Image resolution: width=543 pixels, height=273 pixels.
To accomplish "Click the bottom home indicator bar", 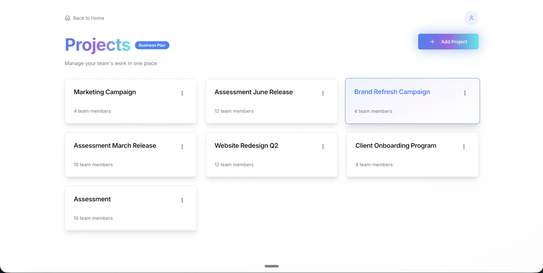I will click(271, 266).
